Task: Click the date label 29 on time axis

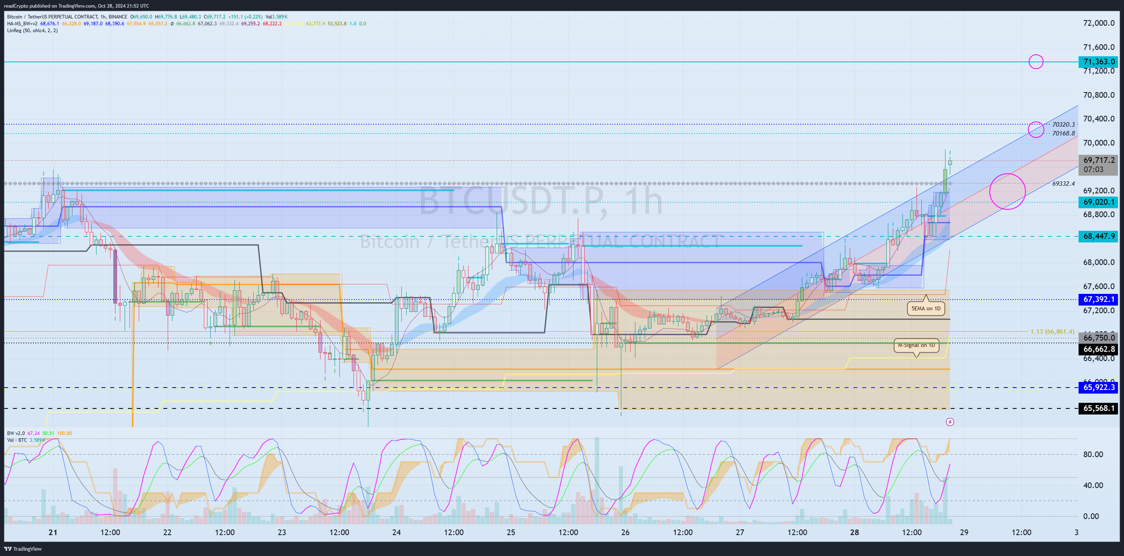Action: (964, 532)
